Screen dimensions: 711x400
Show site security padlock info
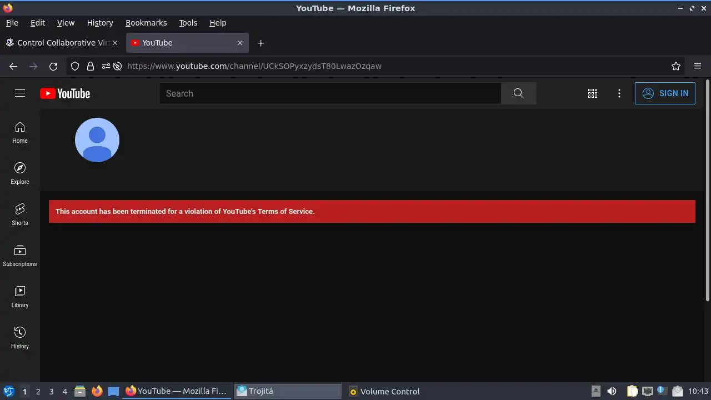pos(91,66)
